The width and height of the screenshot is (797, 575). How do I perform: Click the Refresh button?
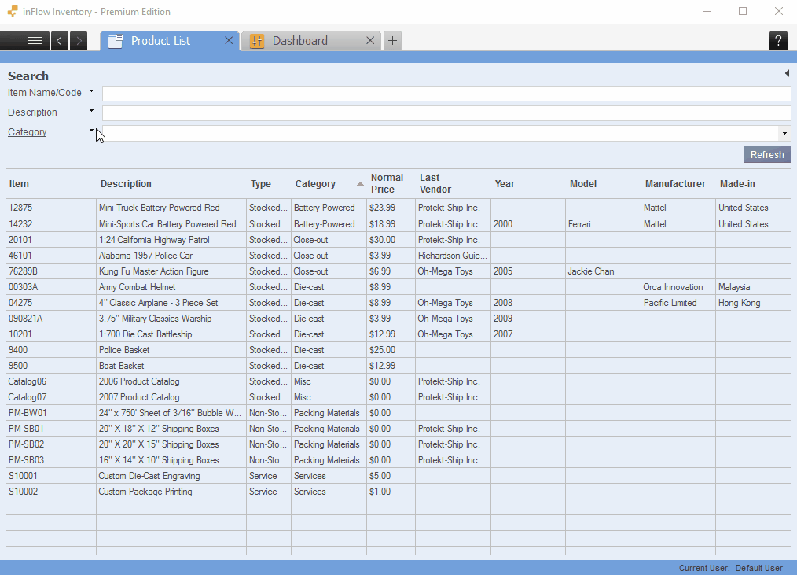click(767, 155)
